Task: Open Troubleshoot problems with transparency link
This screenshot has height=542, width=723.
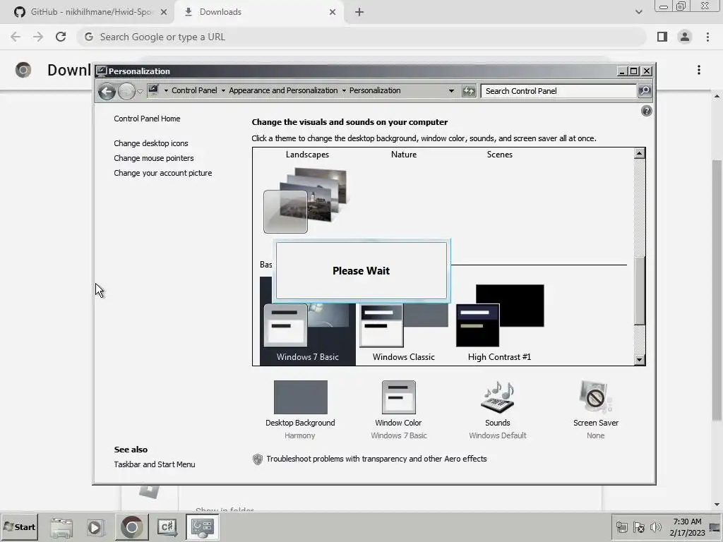Action: pos(376,459)
